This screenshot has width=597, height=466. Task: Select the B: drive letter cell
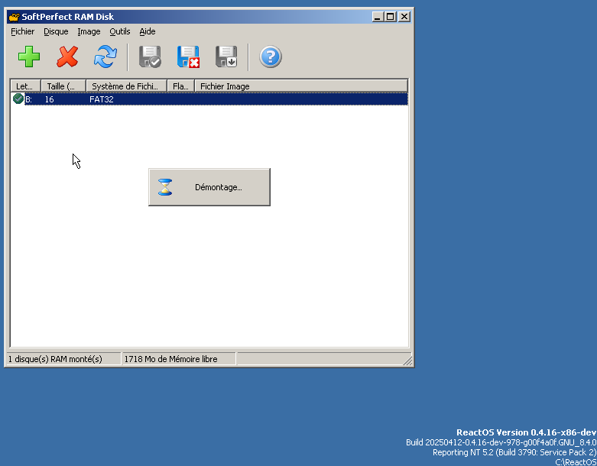(28, 99)
